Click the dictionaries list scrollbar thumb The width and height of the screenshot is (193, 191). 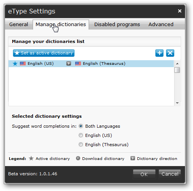point(177,70)
